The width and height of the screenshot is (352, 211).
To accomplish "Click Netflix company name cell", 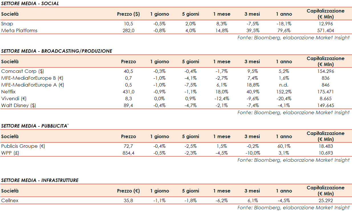I will click(8, 92).
